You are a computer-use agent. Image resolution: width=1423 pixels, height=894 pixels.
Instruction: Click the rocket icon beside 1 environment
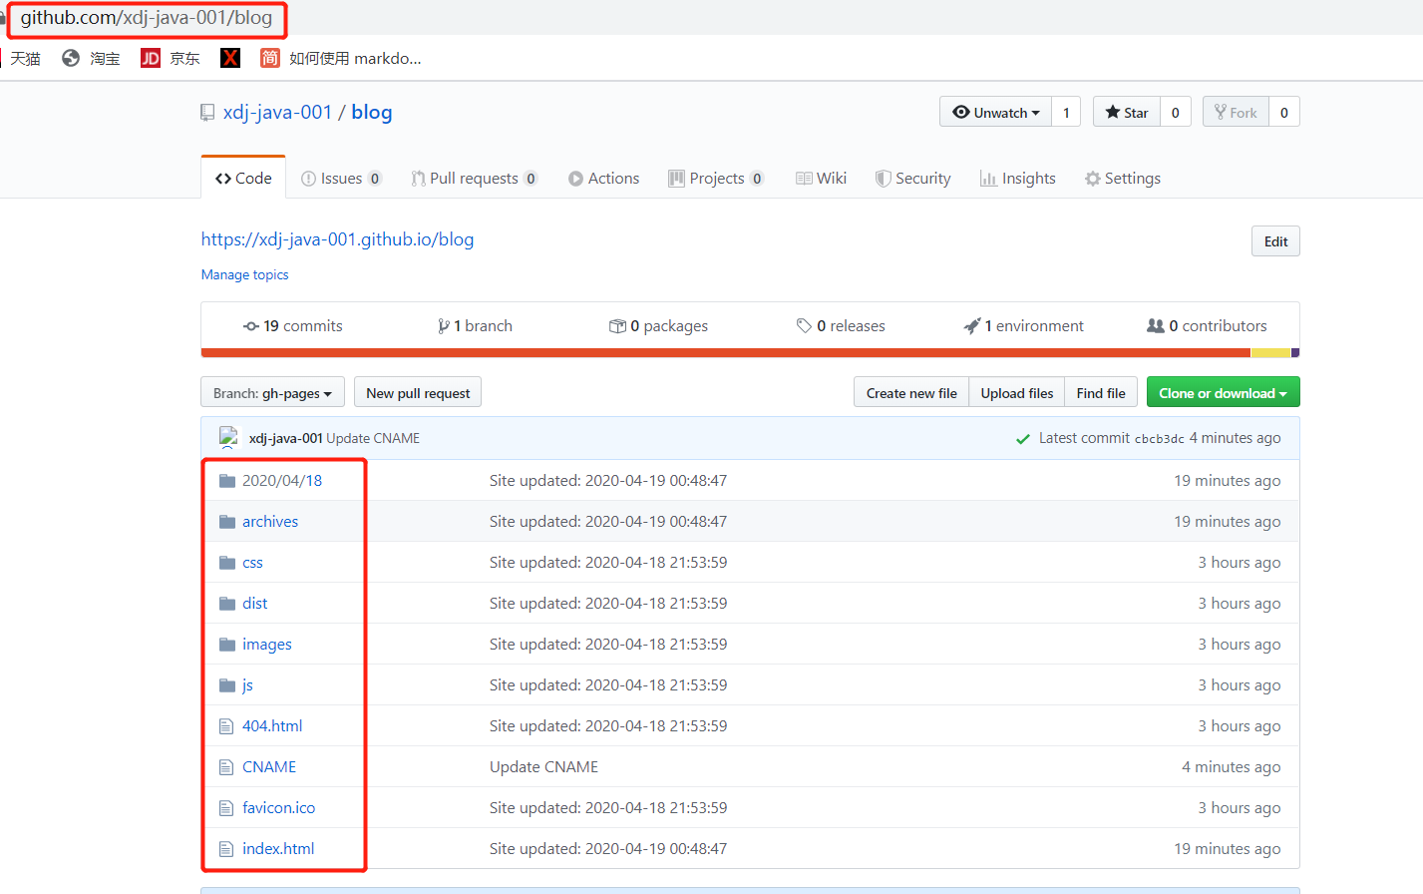point(972,326)
